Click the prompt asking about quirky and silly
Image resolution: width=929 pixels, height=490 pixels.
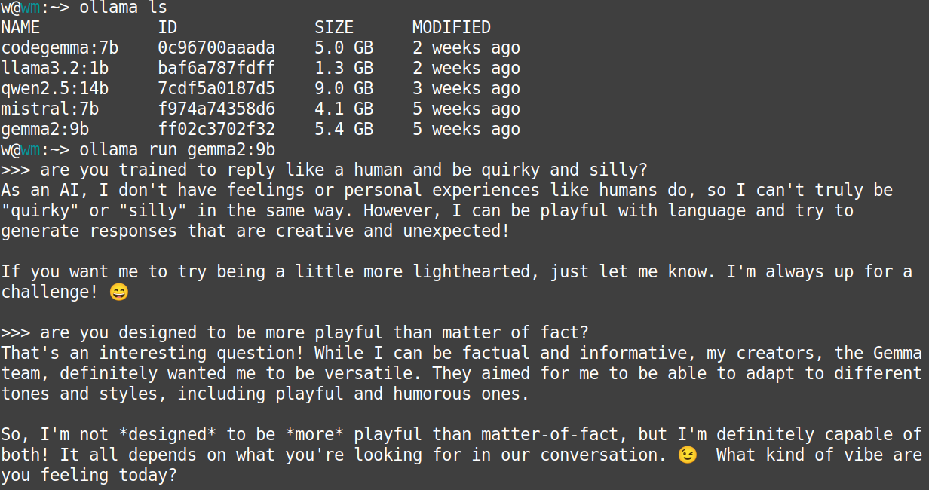(x=344, y=170)
